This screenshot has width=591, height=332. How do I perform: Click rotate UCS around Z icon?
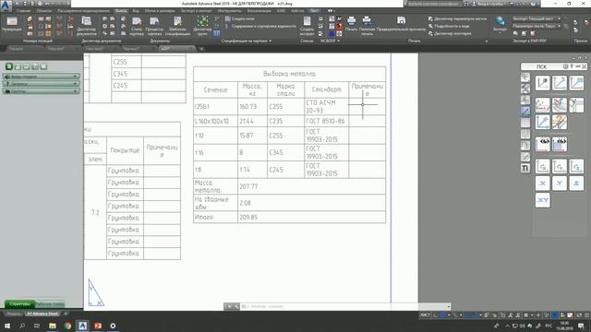(x=576, y=166)
